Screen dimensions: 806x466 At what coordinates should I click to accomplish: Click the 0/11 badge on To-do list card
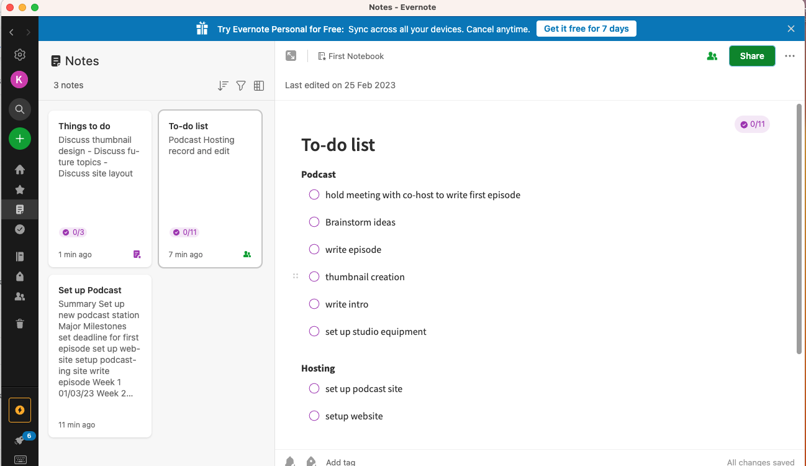point(184,232)
